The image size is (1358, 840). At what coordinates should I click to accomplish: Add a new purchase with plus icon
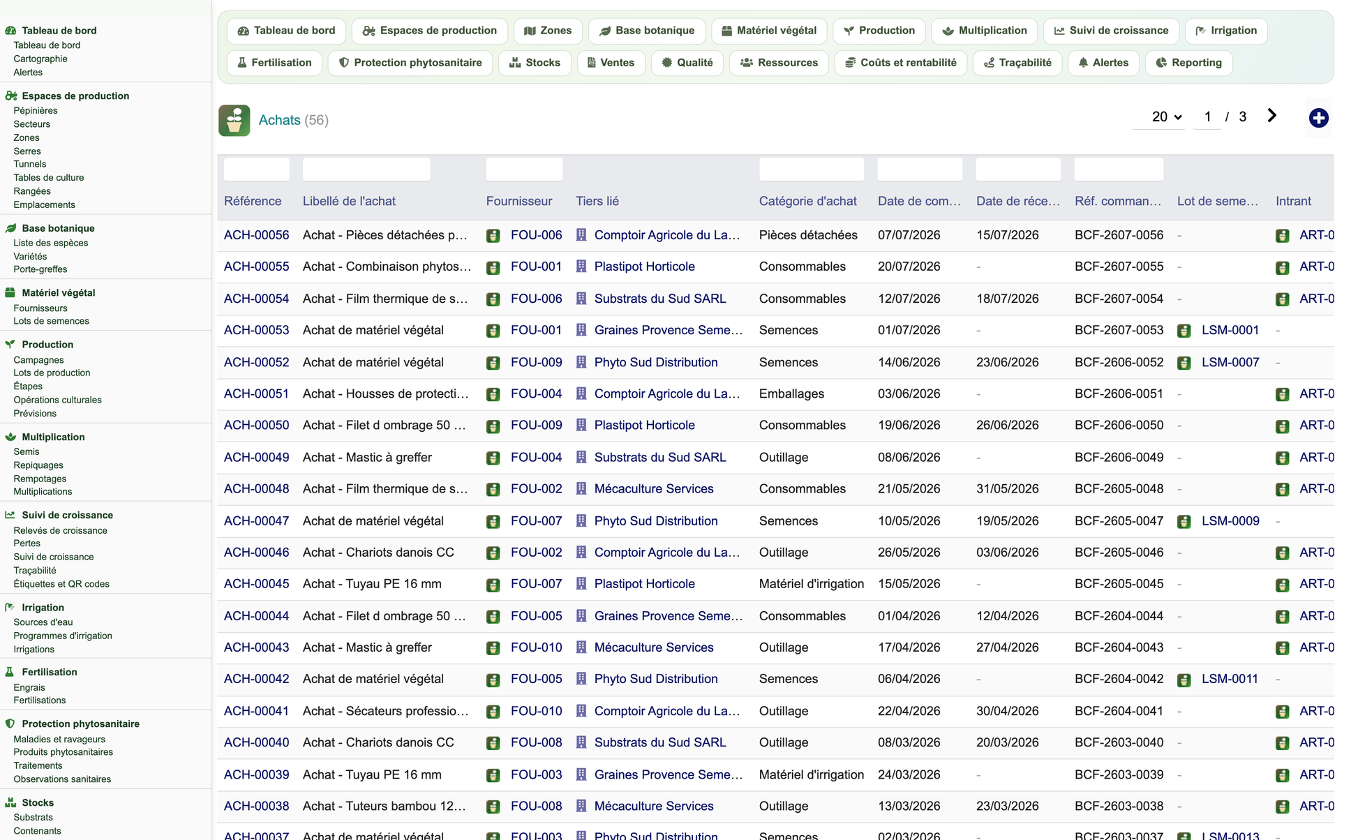coord(1318,118)
